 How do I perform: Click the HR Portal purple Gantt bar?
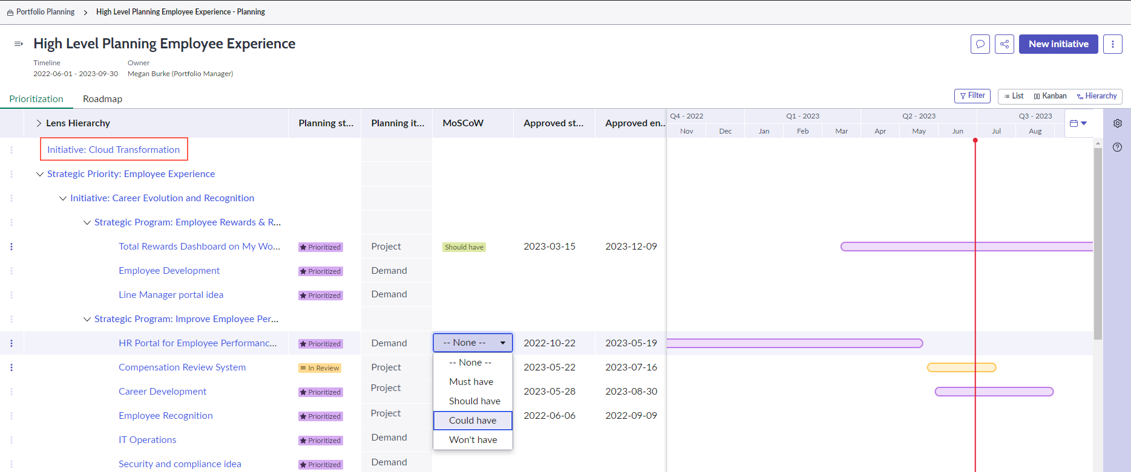(795, 343)
